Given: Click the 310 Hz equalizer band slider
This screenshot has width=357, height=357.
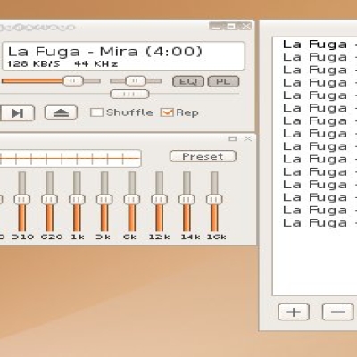Looking at the screenshot, I should point(22,202).
